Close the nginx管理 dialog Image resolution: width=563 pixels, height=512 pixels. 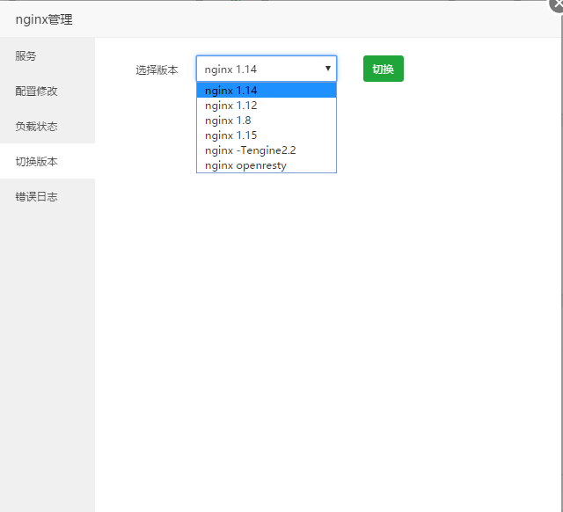click(x=558, y=4)
